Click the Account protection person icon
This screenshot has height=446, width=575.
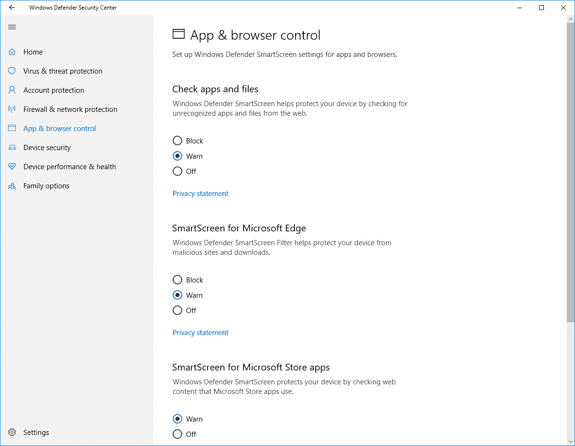click(x=12, y=90)
